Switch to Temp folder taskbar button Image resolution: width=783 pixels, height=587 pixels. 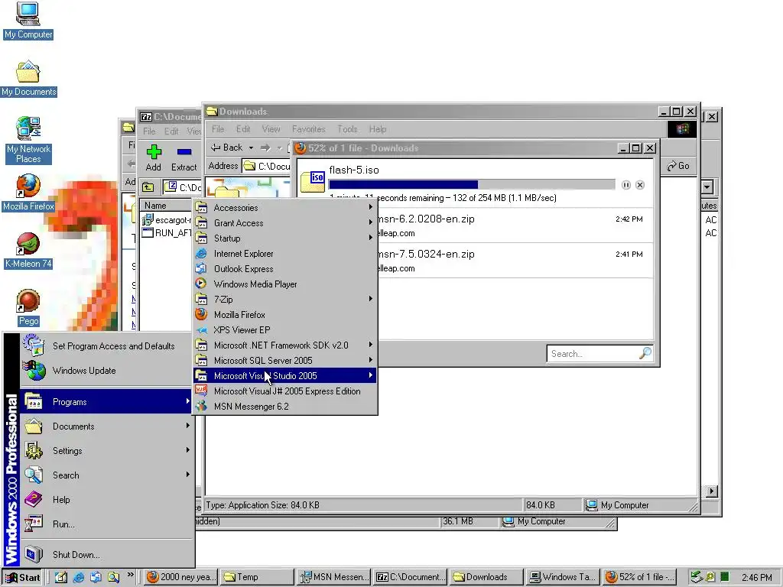point(257,577)
